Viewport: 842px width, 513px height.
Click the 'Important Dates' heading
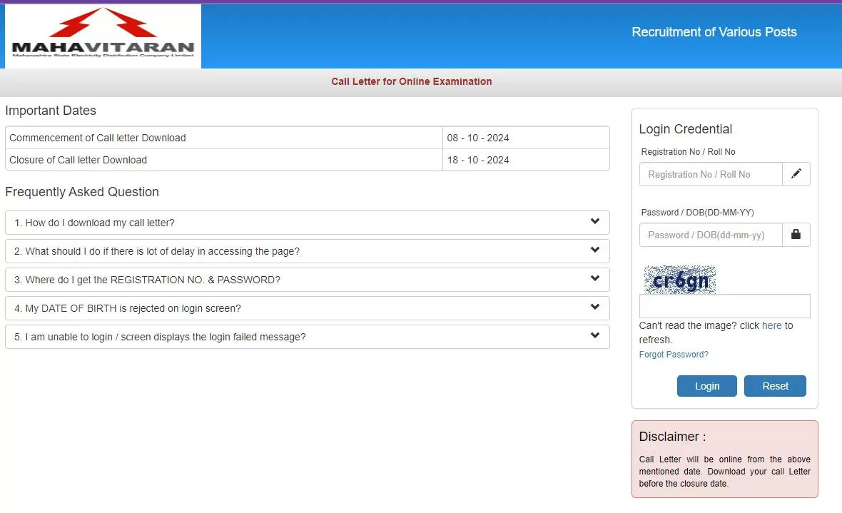(51, 111)
